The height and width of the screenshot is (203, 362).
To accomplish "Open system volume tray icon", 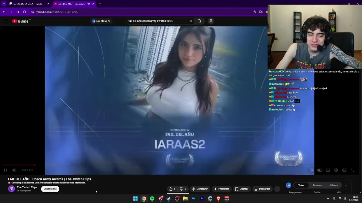I will [344, 198].
